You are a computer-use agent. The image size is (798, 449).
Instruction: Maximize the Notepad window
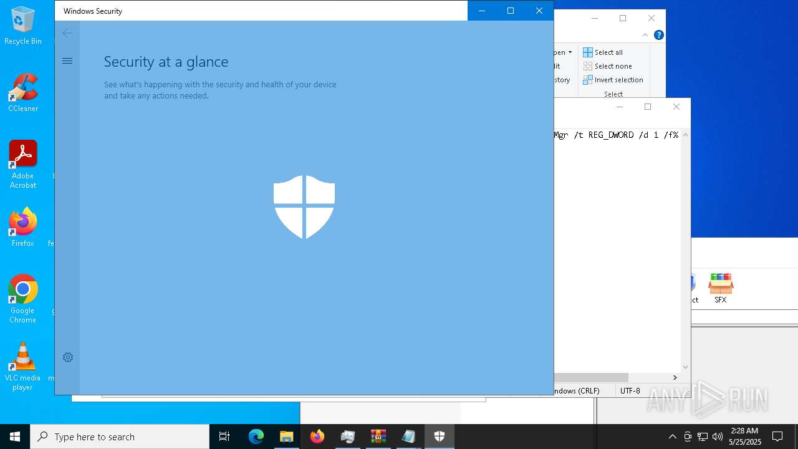(x=648, y=107)
